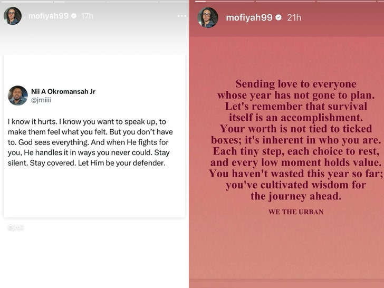
Task: Click mofiyah99 profile picture on right story
Action: [208, 17]
